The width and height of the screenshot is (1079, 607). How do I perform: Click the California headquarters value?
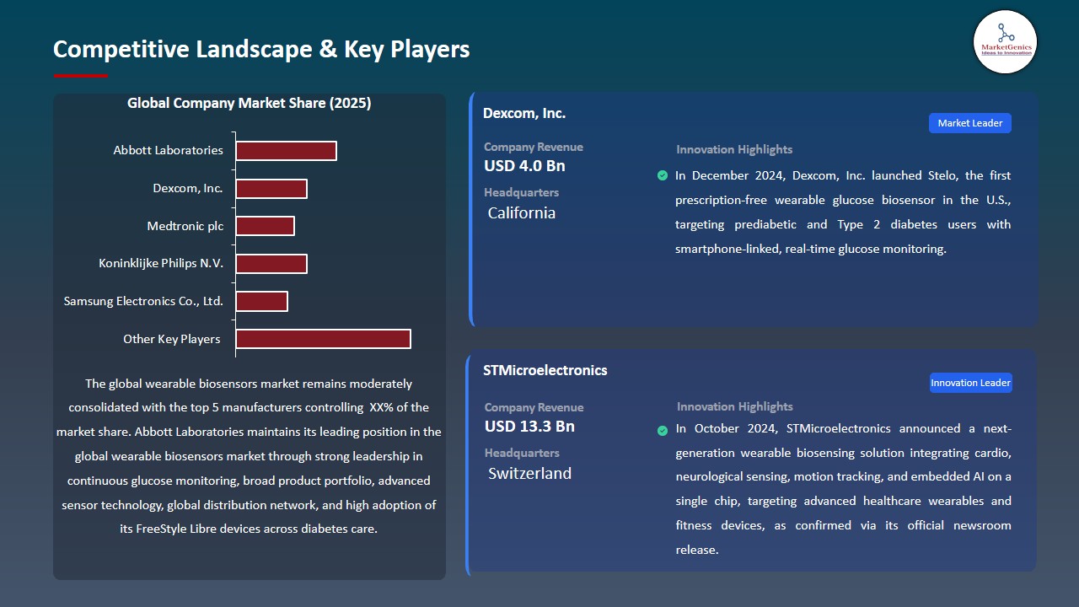pyautogui.click(x=522, y=213)
